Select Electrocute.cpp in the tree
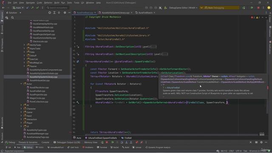Viewport: 272px width, 153px height. click(40, 42)
